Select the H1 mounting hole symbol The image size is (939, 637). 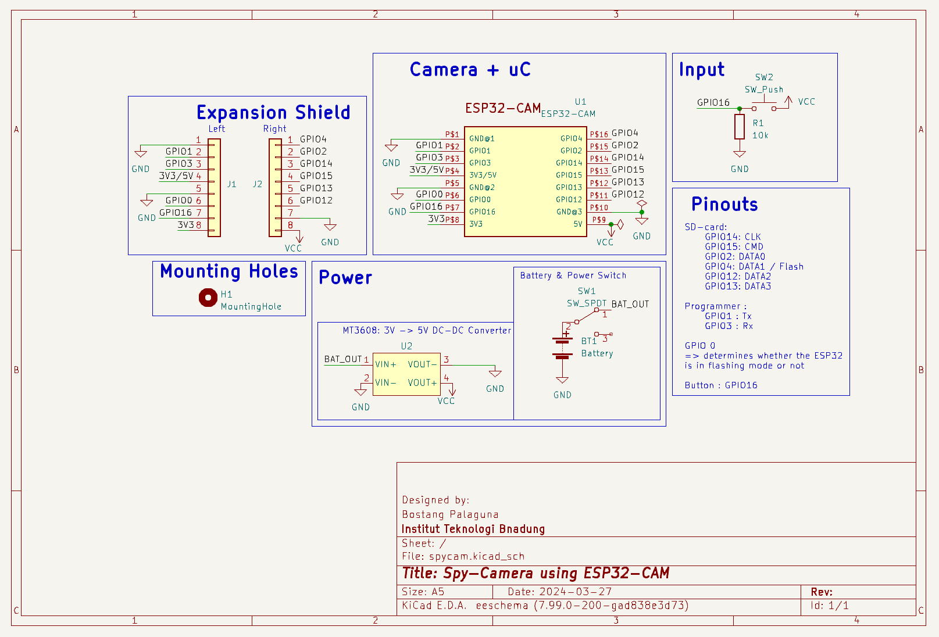(208, 298)
